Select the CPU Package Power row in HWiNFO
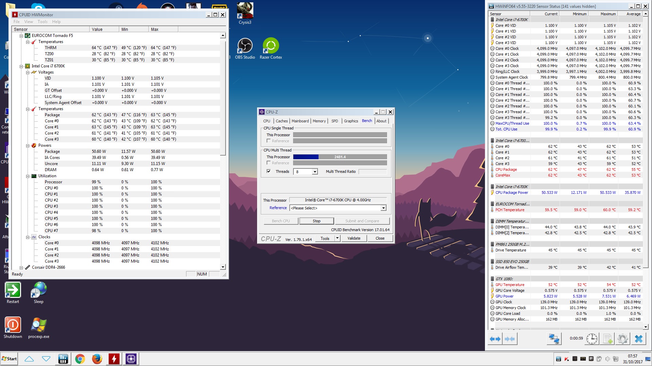Image resolution: width=652 pixels, height=366 pixels. click(565, 192)
